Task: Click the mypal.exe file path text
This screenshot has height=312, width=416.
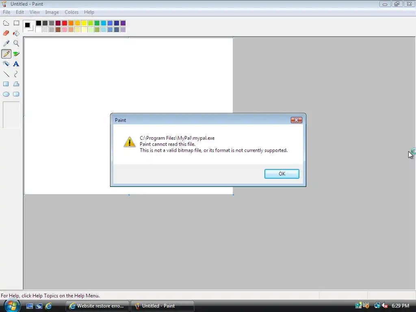Action: (177, 138)
